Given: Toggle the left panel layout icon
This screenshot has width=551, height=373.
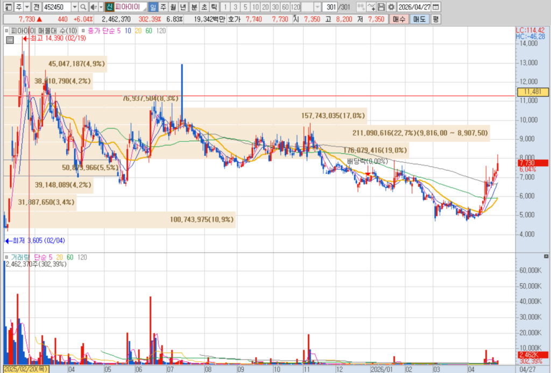Looking at the screenshot, I should coord(9,6).
